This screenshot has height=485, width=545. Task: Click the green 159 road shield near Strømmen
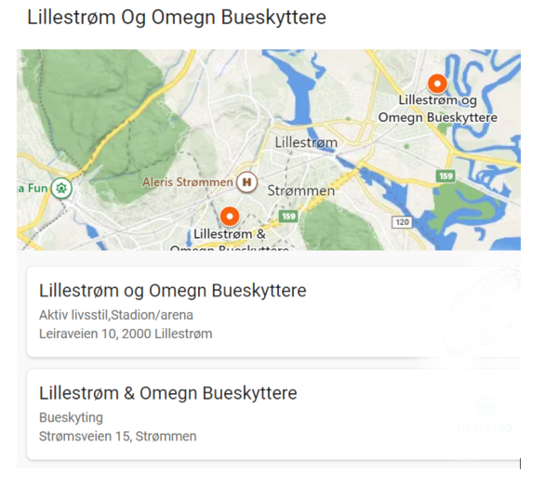click(x=288, y=216)
